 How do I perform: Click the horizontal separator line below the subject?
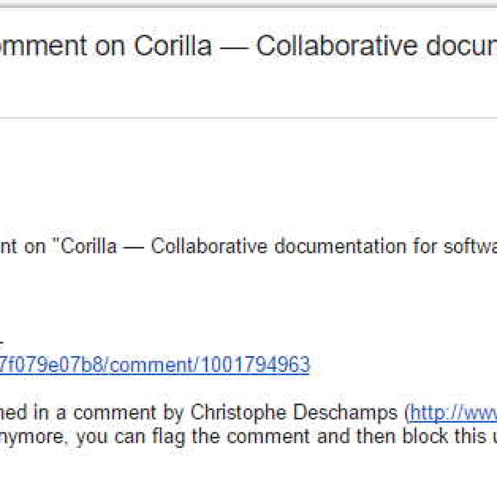click(248, 118)
